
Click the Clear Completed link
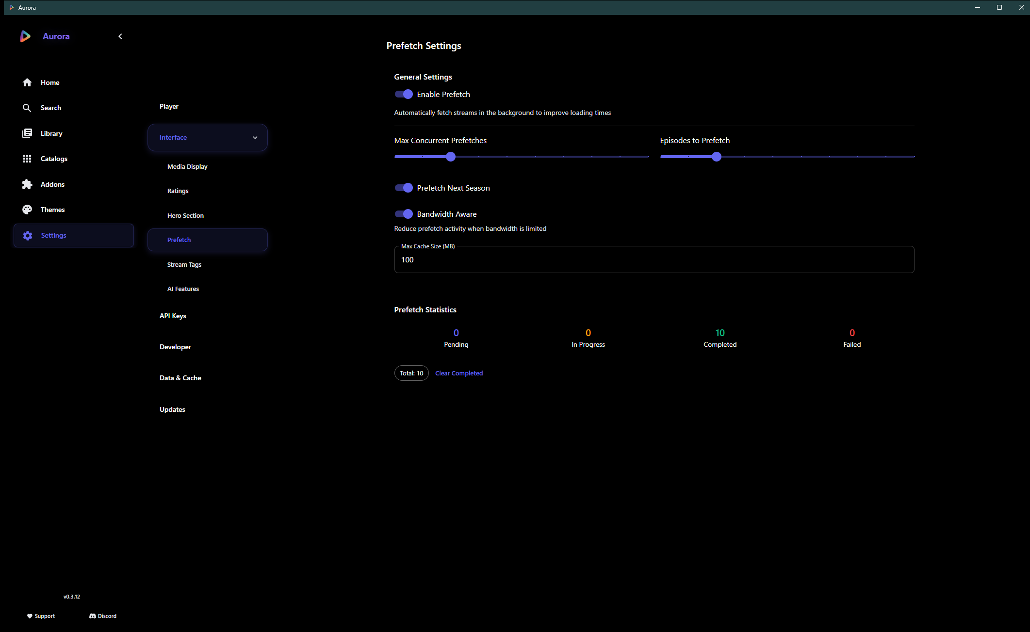click(x=458, y=373)
